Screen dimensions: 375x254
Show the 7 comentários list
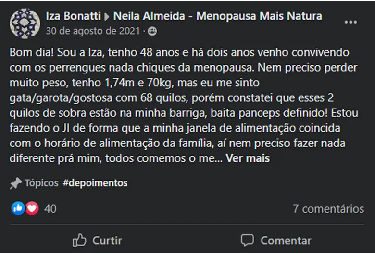point(328,209)
